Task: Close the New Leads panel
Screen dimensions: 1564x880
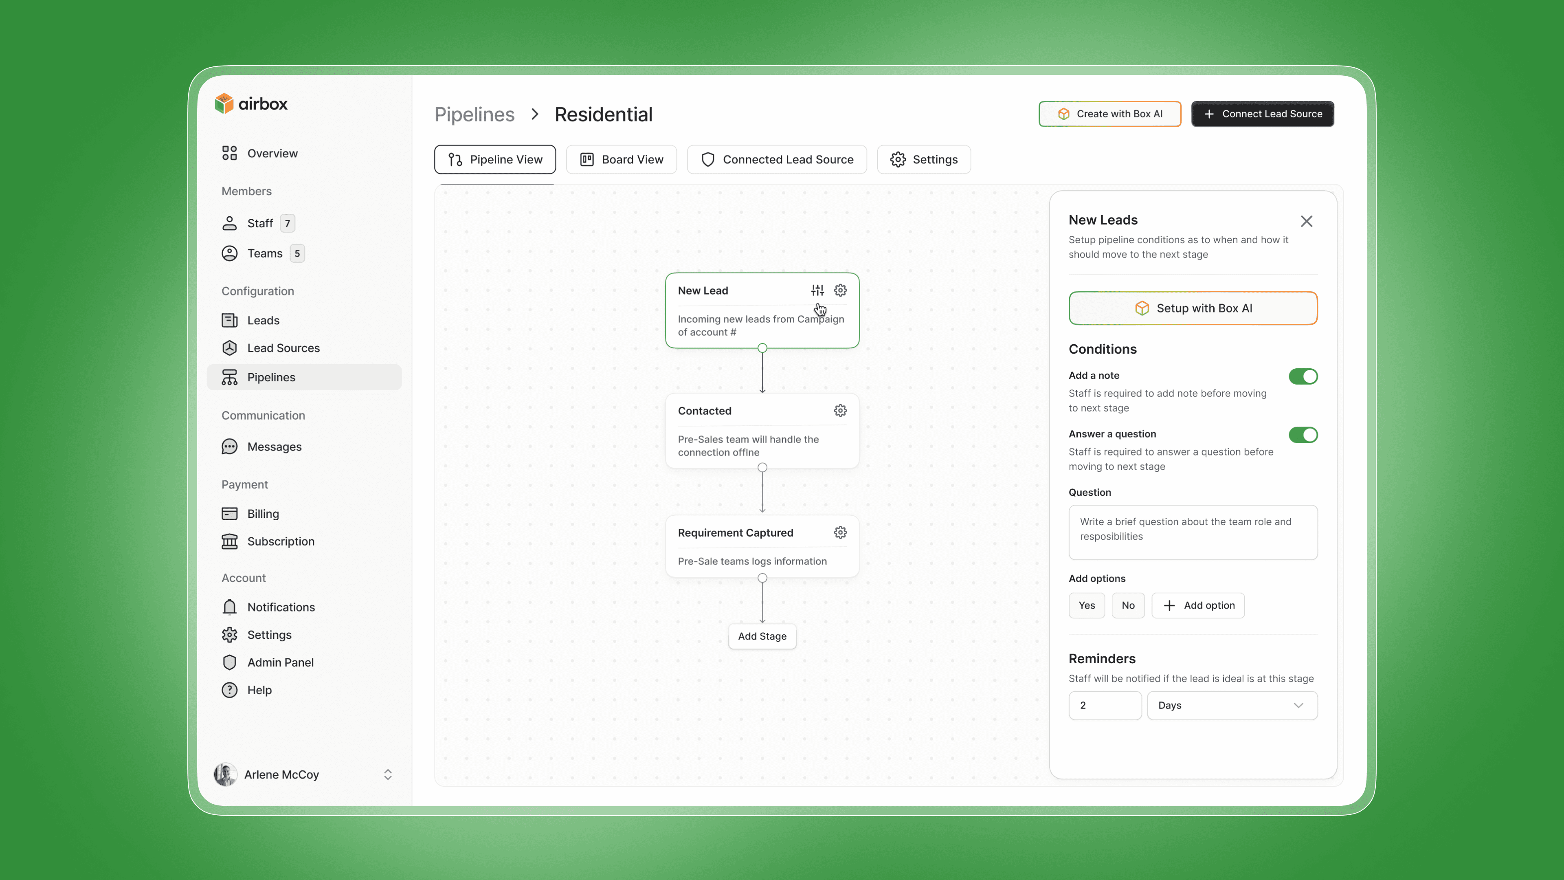Action: 1307,221
